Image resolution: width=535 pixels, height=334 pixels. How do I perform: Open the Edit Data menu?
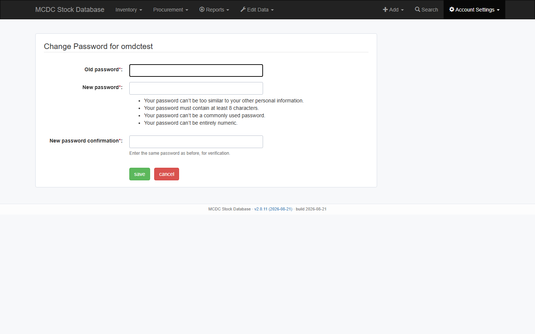(257, 10)
